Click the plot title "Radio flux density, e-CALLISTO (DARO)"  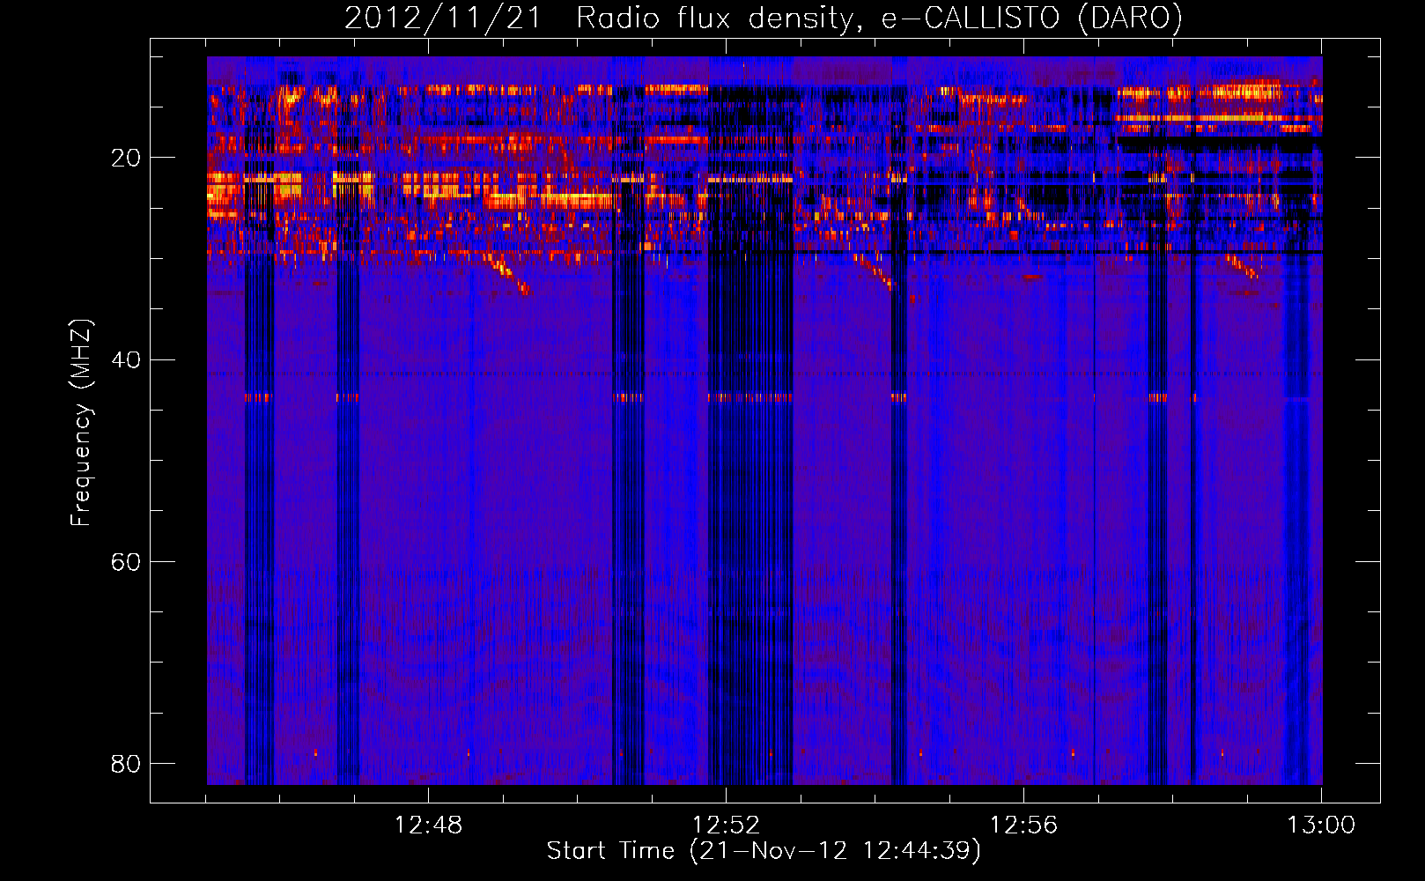[x=879, y=18]
